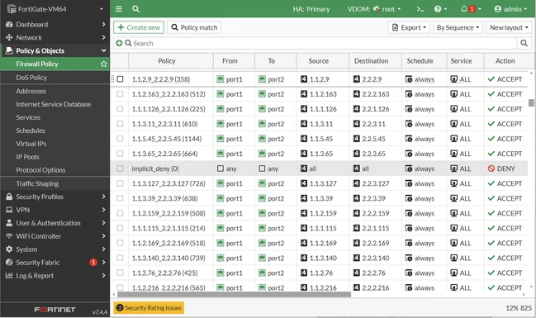Focus the policy Search field
Viewport: 536px width, 318px height.
315,43
